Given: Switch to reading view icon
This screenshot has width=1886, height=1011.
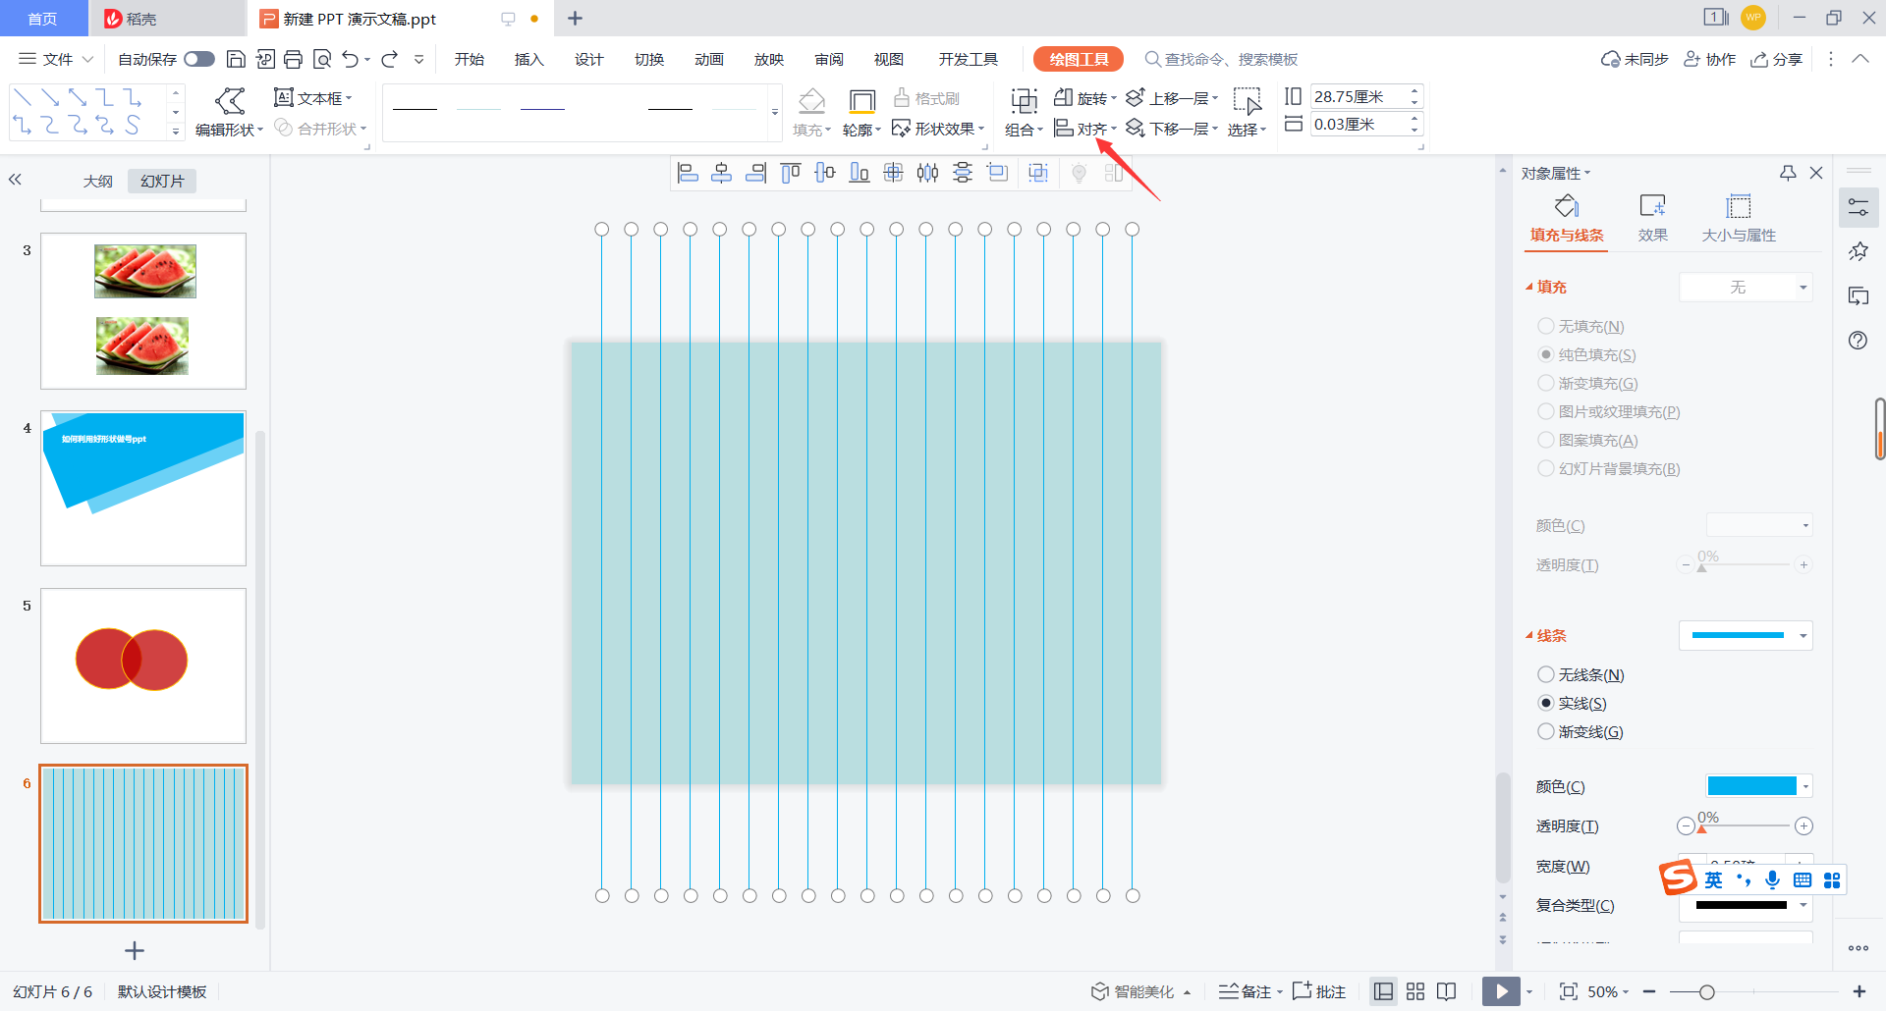Looking at the screenshot, I should point(1447,991).
